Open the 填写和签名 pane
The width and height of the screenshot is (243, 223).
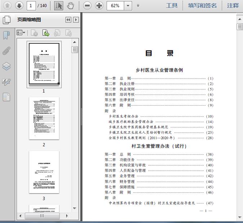point(202,6)
